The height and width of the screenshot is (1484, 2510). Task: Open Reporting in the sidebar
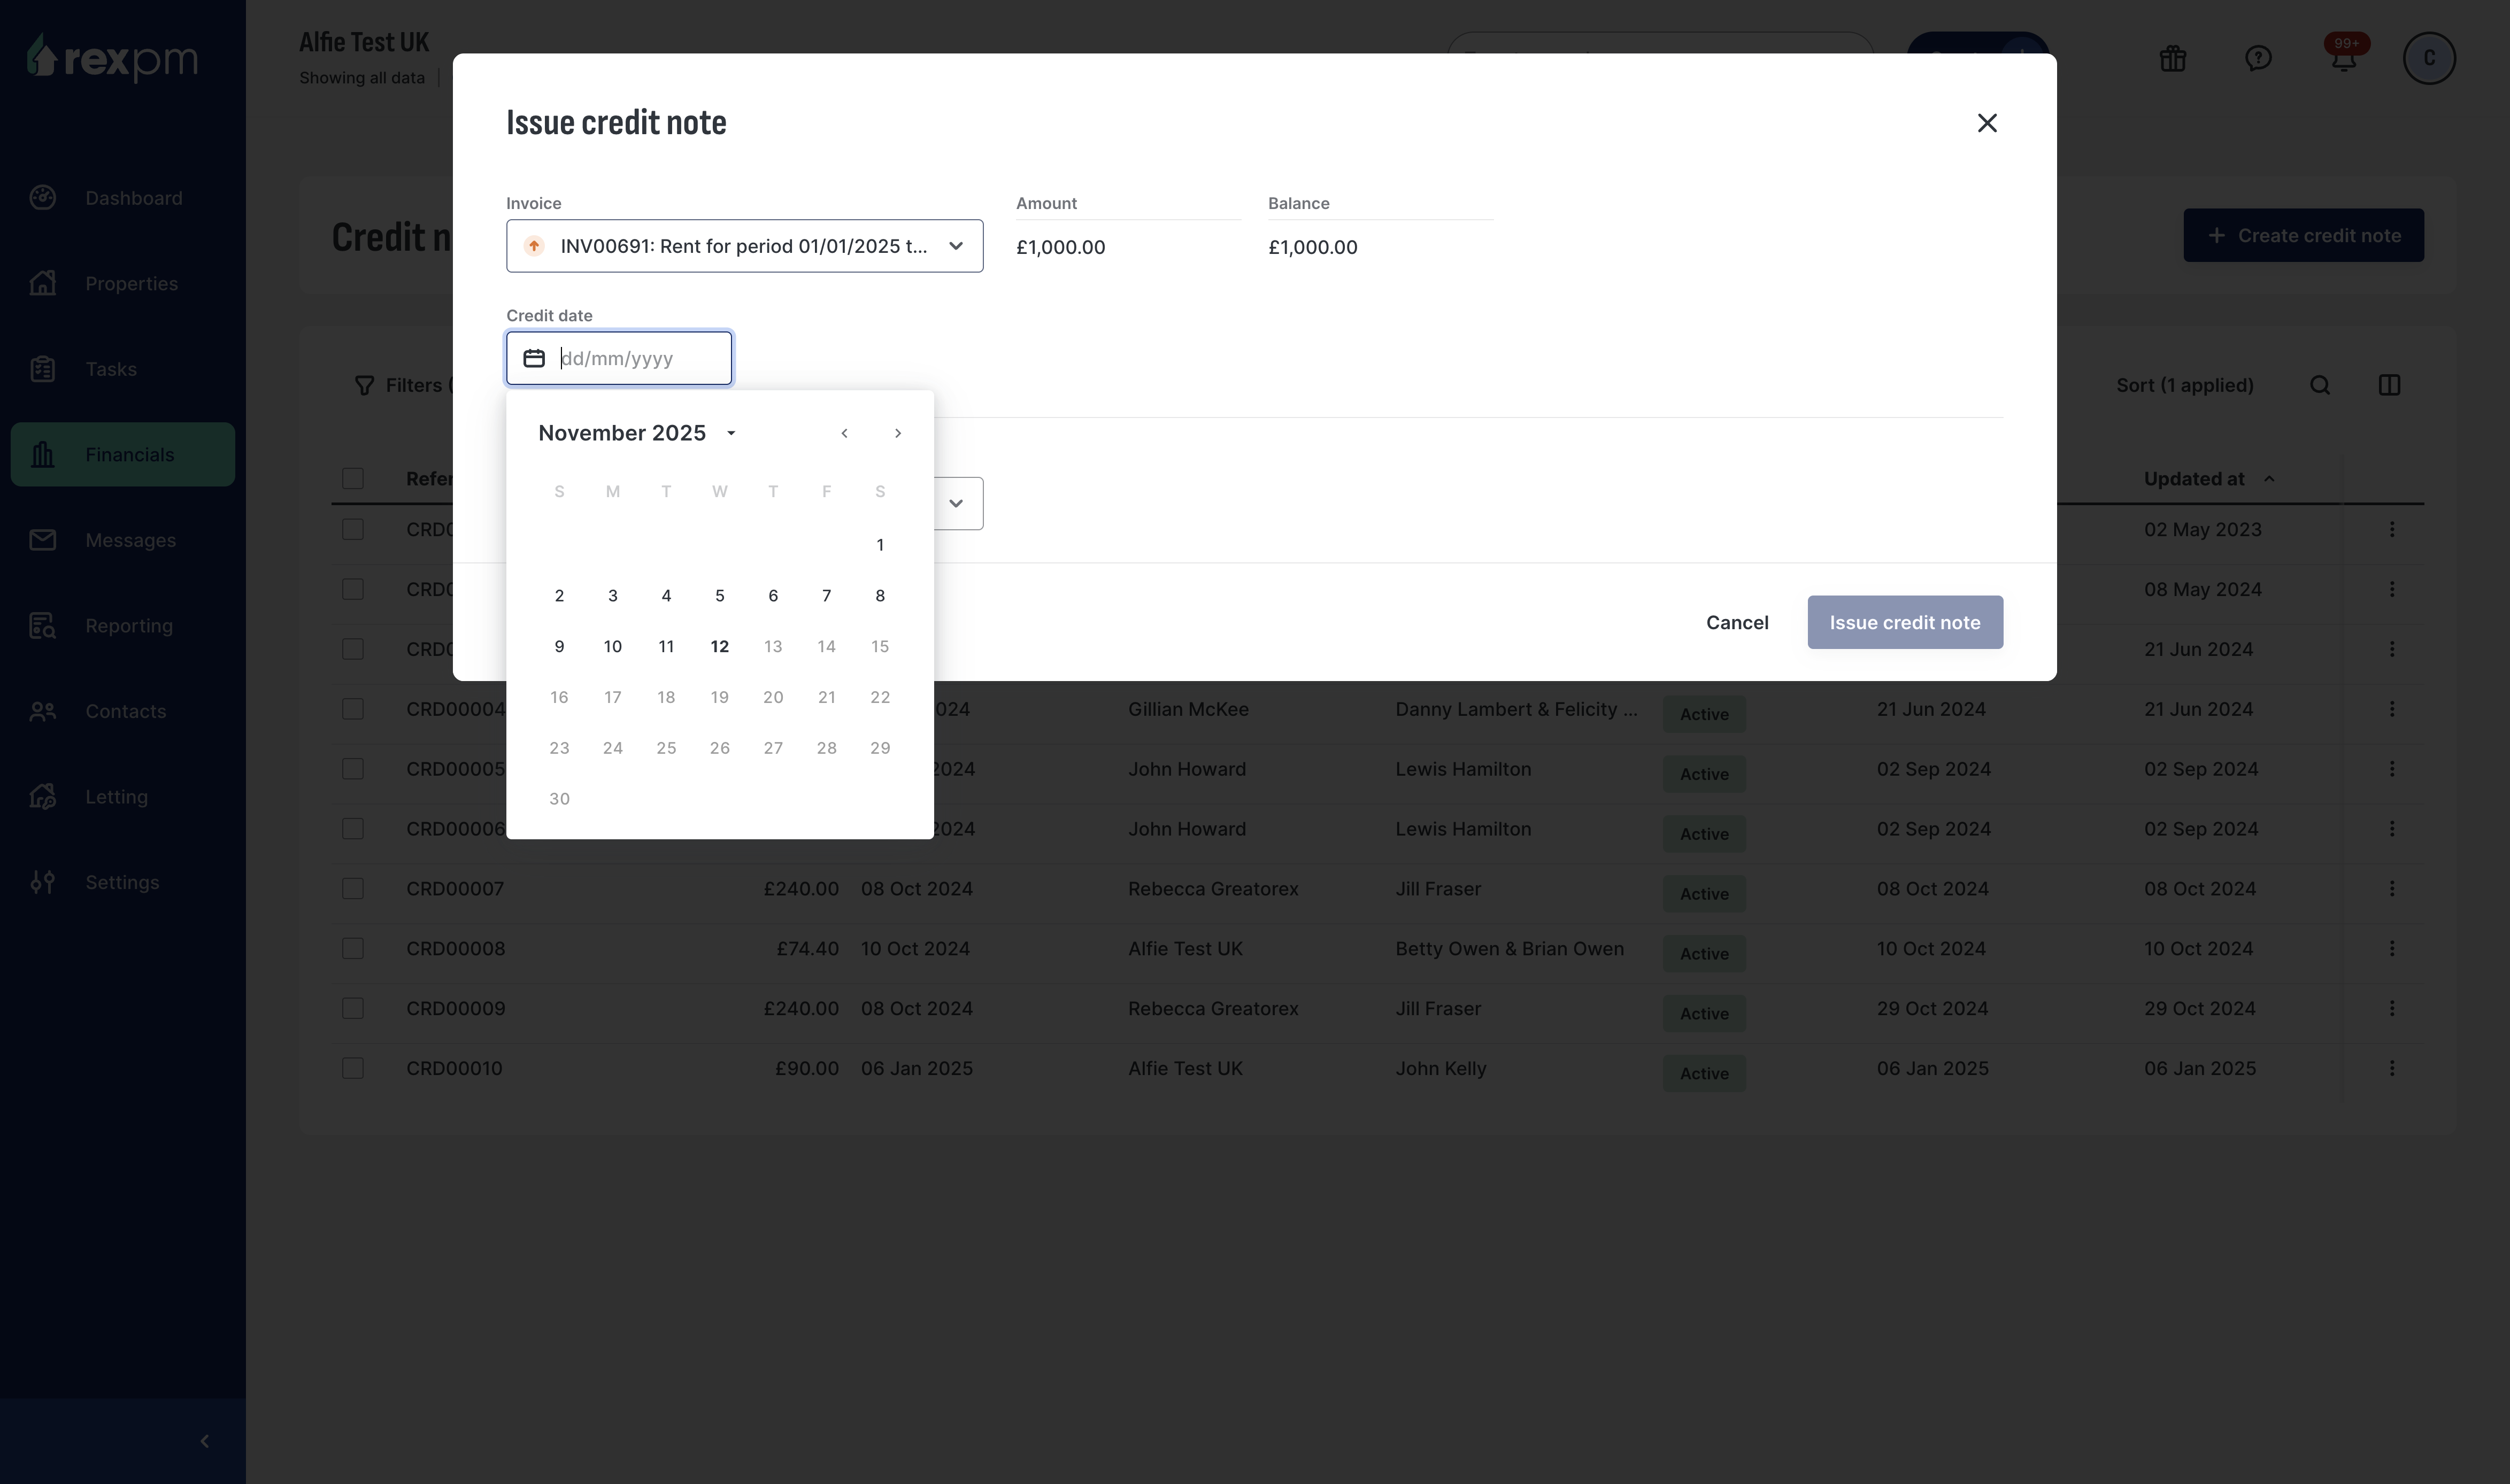(123, 625)
